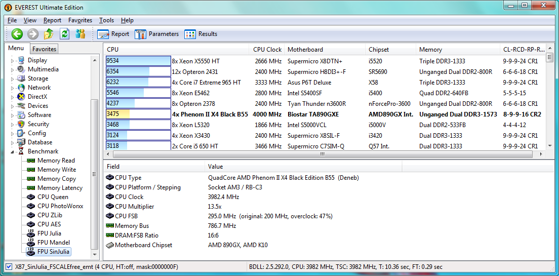This screenshot has height=276, width=559.
Task: Sort by Memory column header
Action: 458,50
